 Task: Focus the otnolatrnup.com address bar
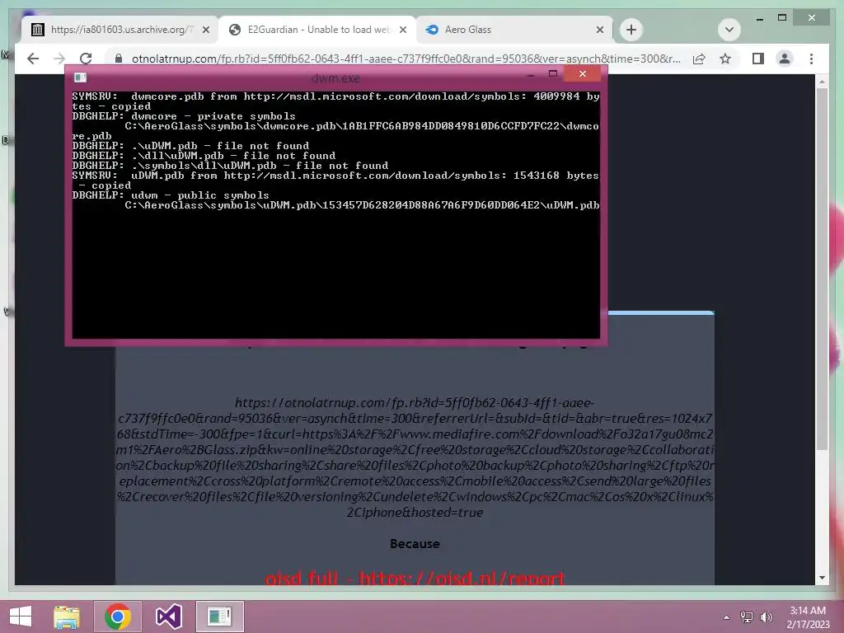pos(406,59)
